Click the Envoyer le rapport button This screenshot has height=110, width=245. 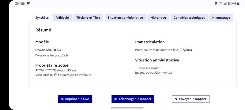pos(190,99)
